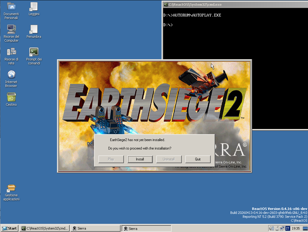Click the network connection tray icon
Screen dimensions: 308x232
(282, 228)
